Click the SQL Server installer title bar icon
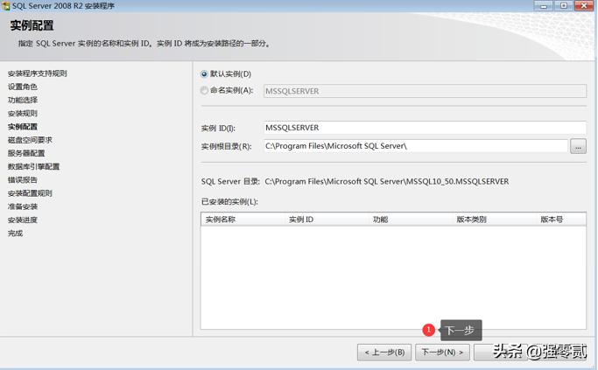 (x=6, y=6)
